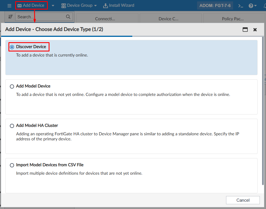
Task: Choose Import Model Devices from CSV File
Action: (x=12, y=165)
